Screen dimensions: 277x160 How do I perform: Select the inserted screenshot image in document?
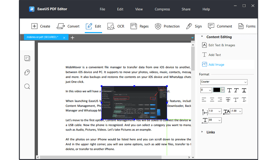[x=134, y=103]
